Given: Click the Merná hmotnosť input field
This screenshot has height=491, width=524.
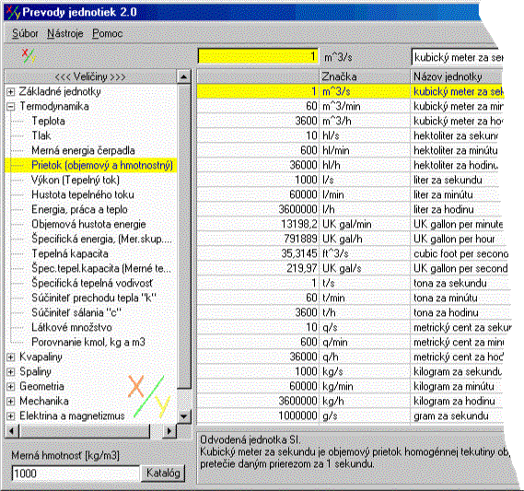Looking at the screenshot, I should tap(76, 473).
